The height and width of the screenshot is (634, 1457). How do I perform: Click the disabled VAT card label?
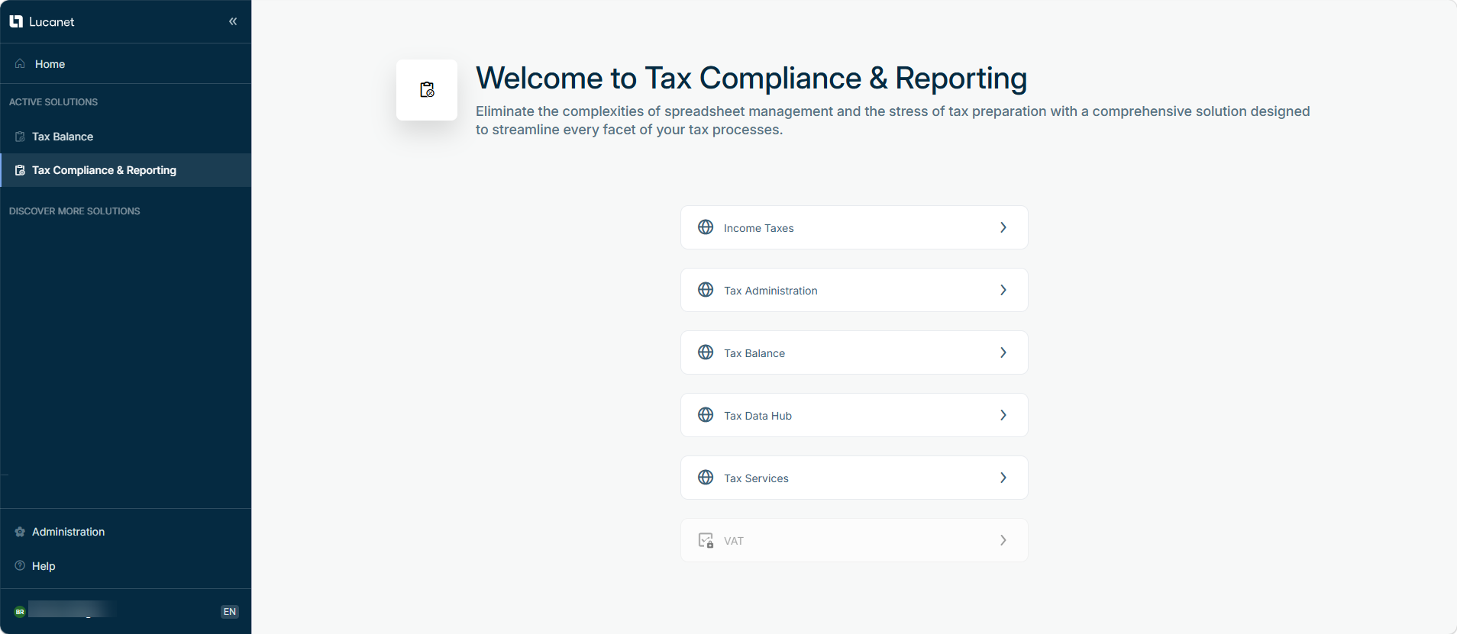734,541
